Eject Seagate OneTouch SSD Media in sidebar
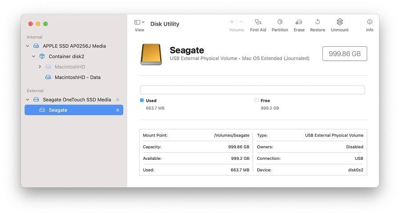 (118, 100)
